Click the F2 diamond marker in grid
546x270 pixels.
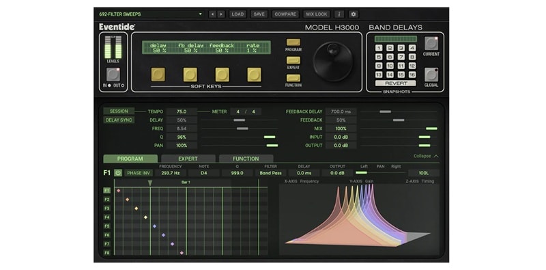128,200
